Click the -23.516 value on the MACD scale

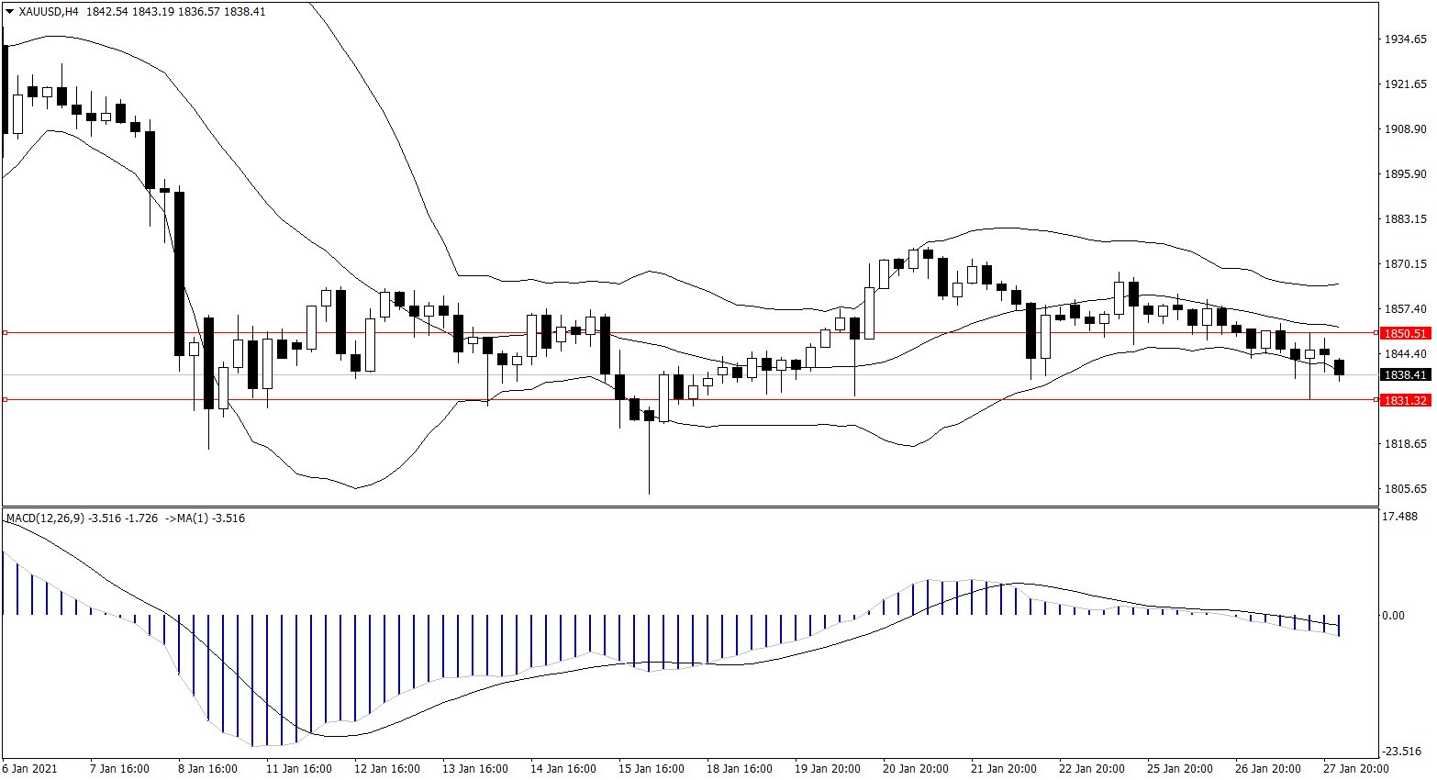pos(1401,751)
